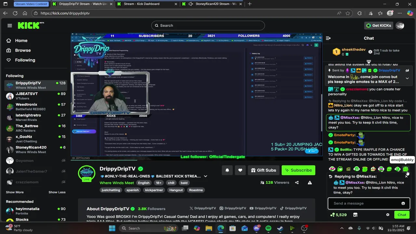Open x_GooNz channel from sidebar
The image size is (416, 234).
click(x=36, y=139)
